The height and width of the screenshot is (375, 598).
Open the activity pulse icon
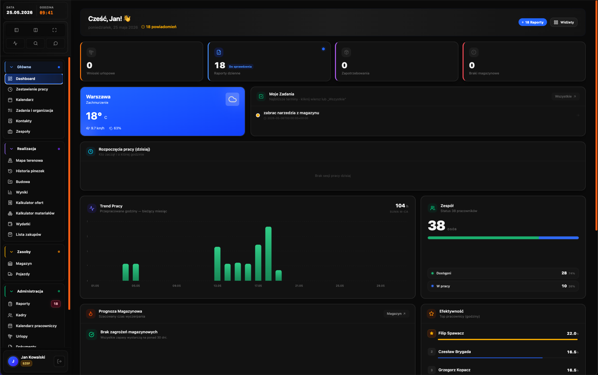click(16, 43)
